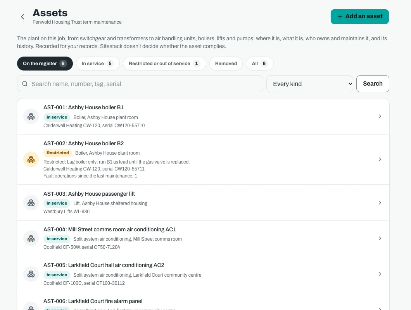411x310 pixels.
Task: Click the asset icon for AST-001 boiler B1
Action: click(x=31, y=116)
